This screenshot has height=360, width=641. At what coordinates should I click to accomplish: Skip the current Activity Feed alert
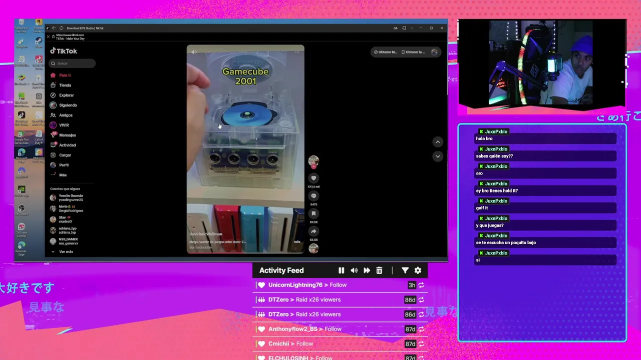367,270
